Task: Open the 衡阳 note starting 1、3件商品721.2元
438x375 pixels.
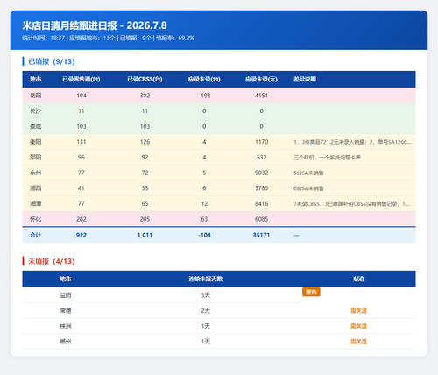Action: coord(352,142)
